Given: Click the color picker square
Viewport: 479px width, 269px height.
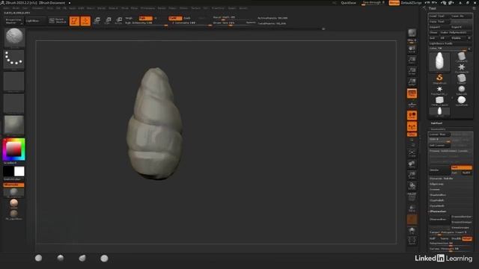Looking at the screenshot, I should pyautogui.click(x=14, y=149).
